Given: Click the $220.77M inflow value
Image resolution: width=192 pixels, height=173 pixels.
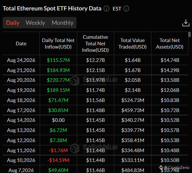Looking at the screenshot, I should pyautogui.click(x=58, y=80).
